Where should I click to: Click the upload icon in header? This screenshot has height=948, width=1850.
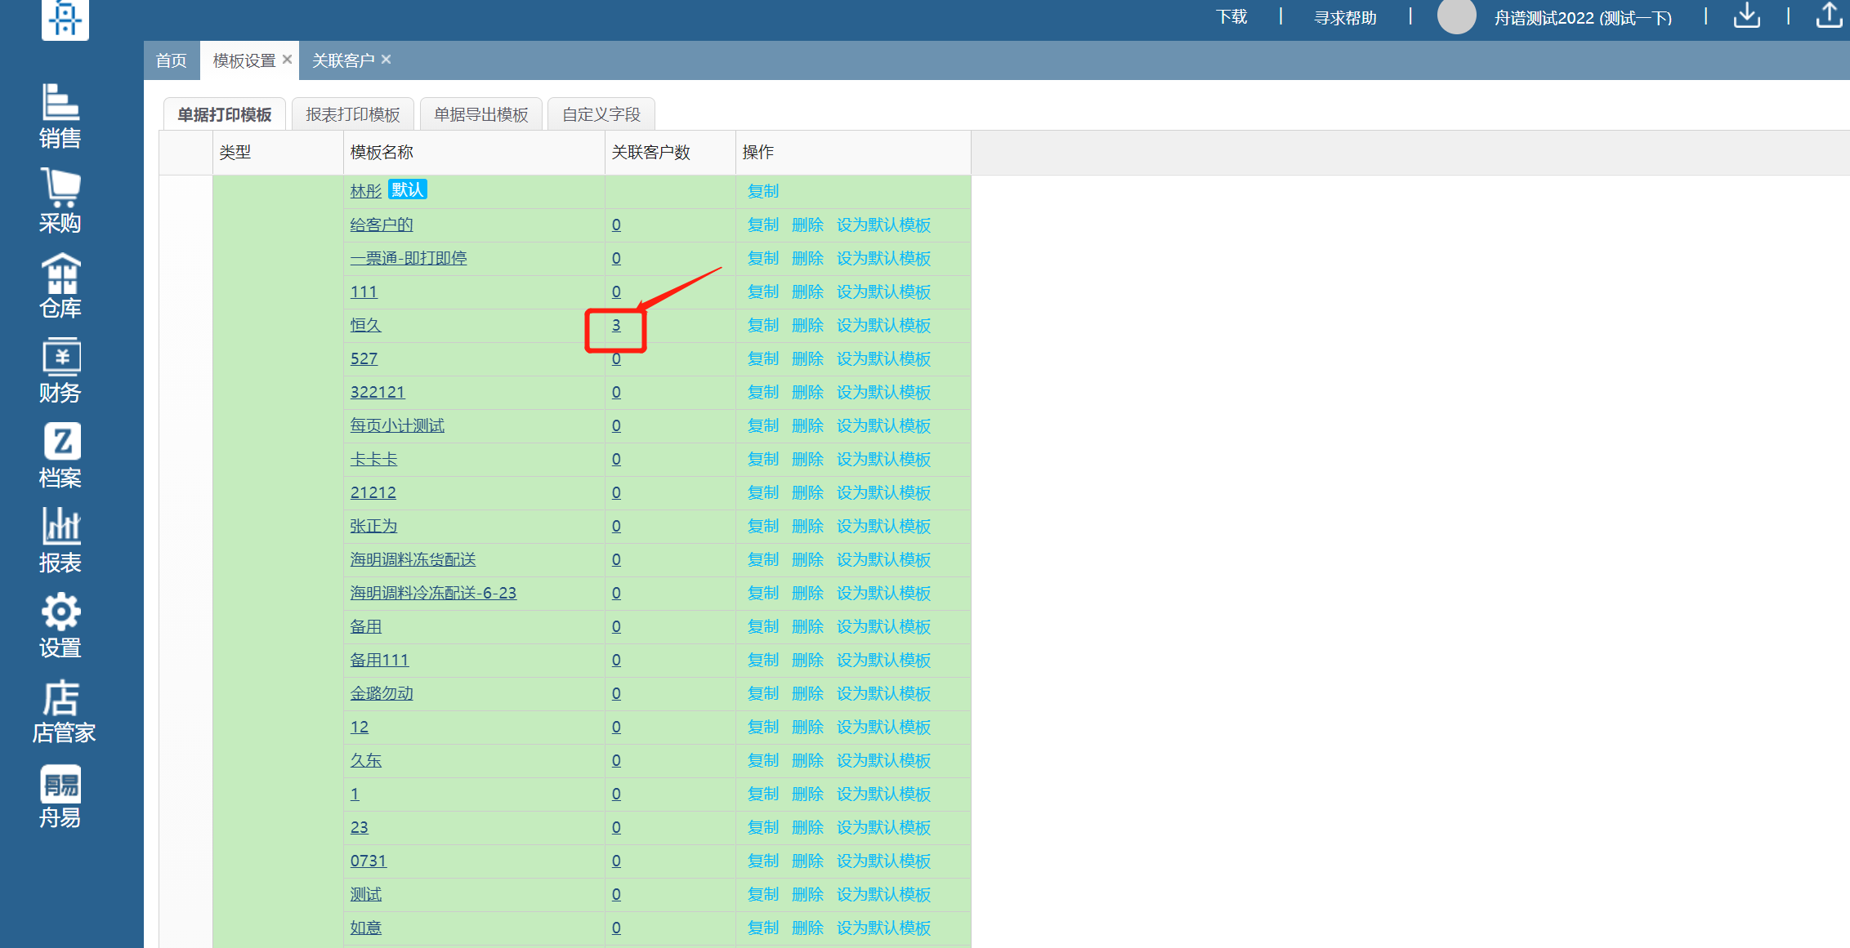click(1830, 16)
